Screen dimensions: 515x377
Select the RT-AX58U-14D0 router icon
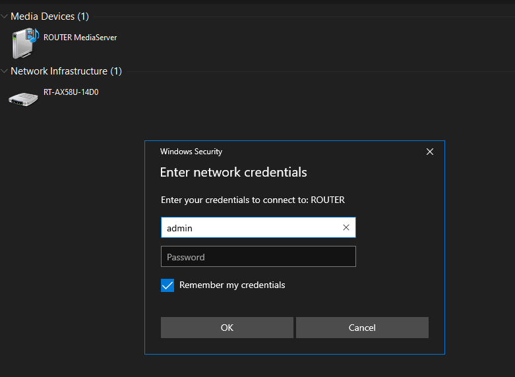click(23, 99)
